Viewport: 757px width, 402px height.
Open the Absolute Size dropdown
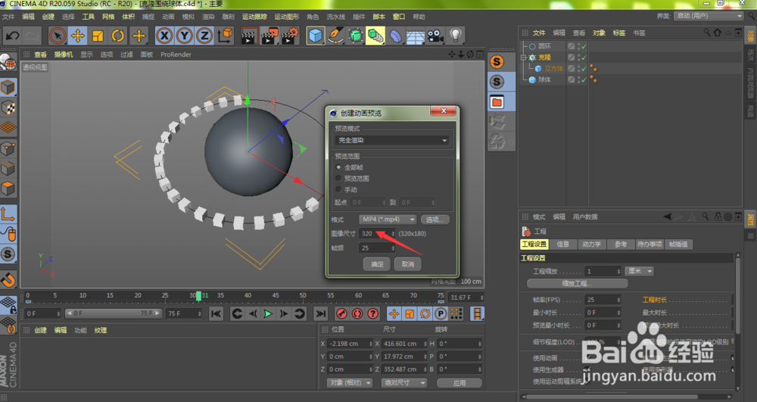(404, 383)
